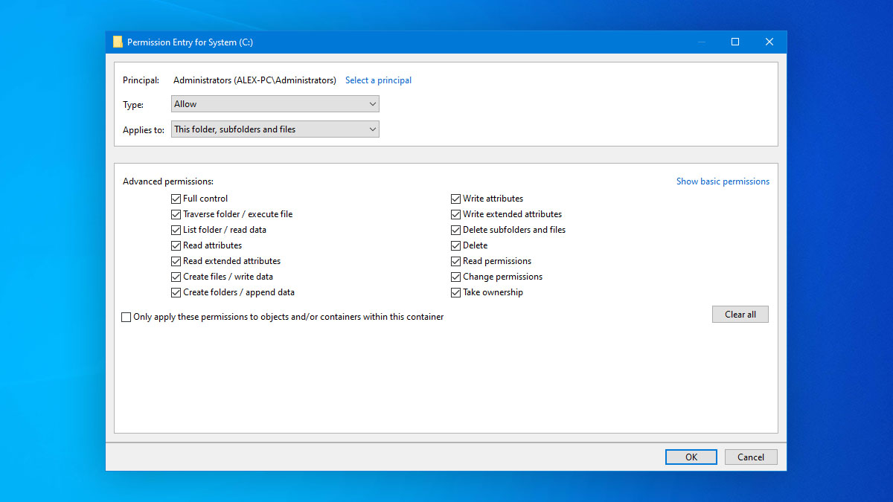Uncheck Write attributes permission
Screen dimensions: 893x502
pos(456,199)
